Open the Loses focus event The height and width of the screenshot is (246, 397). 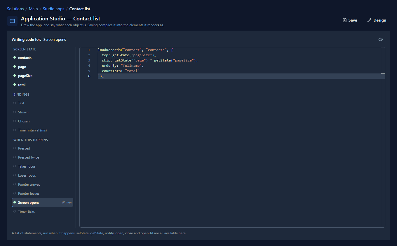pos(42,175)
